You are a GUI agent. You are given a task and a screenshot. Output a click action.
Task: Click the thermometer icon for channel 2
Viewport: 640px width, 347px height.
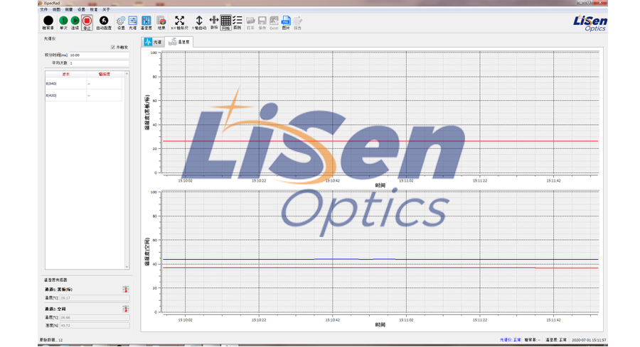click(126, 309)
